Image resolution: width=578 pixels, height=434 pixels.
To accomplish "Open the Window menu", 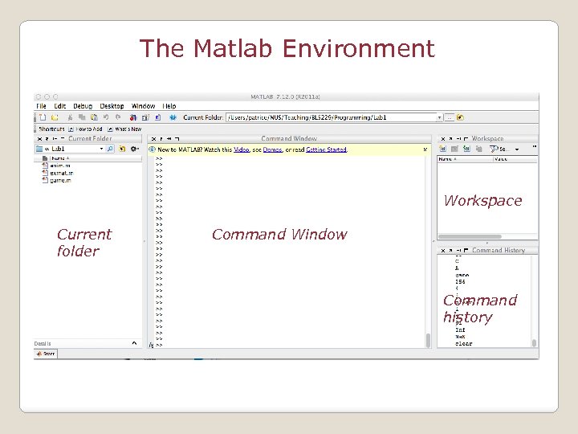I will click(x=143, y=106).
